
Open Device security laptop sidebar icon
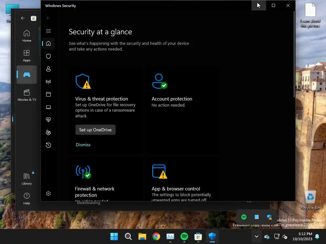48,107
